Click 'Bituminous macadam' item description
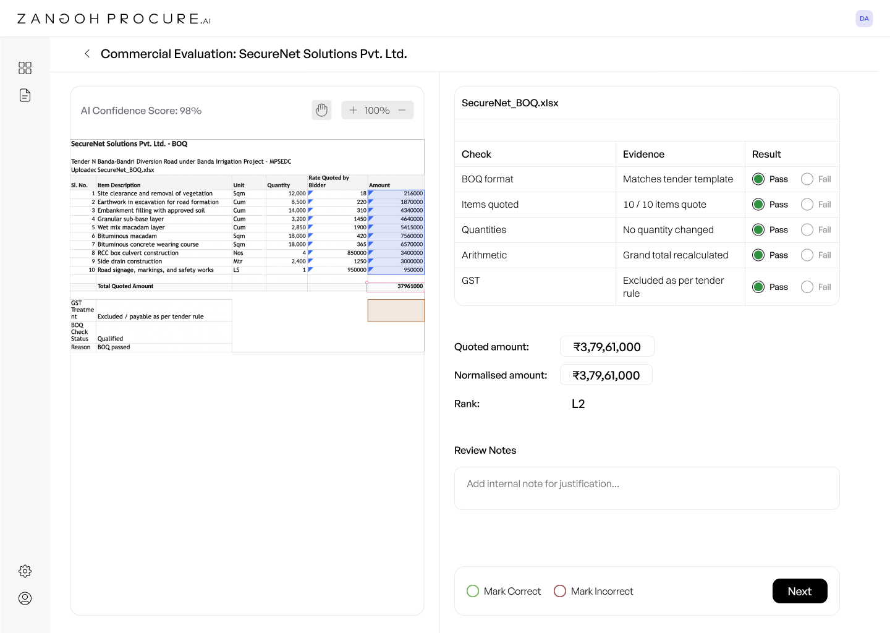 [127, 236]
